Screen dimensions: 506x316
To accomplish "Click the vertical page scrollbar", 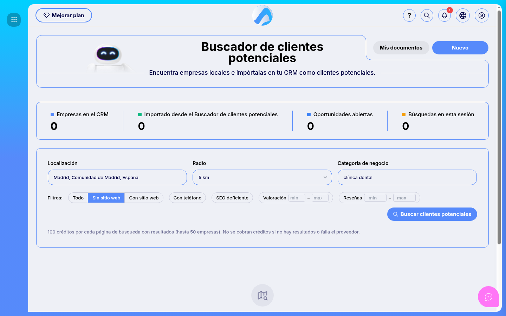I will (499, 127).
